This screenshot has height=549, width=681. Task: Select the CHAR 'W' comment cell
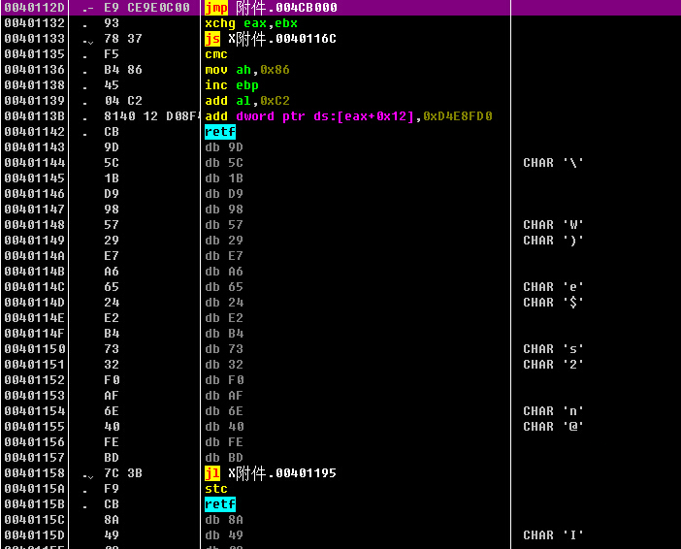click(x=553, y=225)
